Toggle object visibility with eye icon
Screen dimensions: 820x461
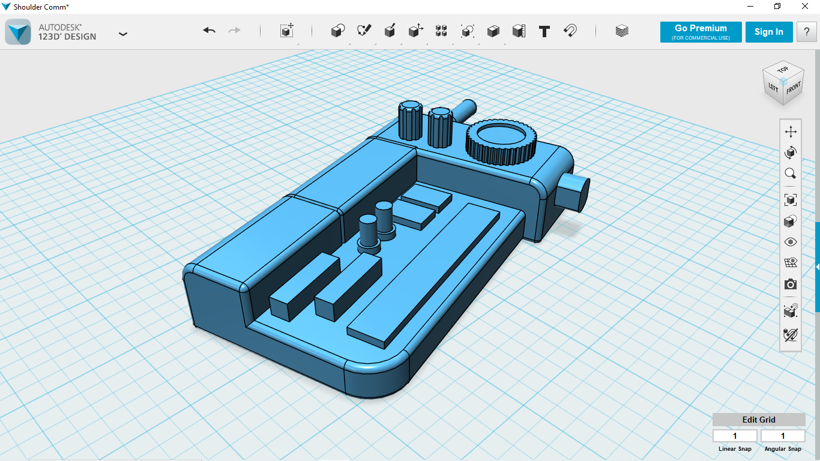pos(791,242)
